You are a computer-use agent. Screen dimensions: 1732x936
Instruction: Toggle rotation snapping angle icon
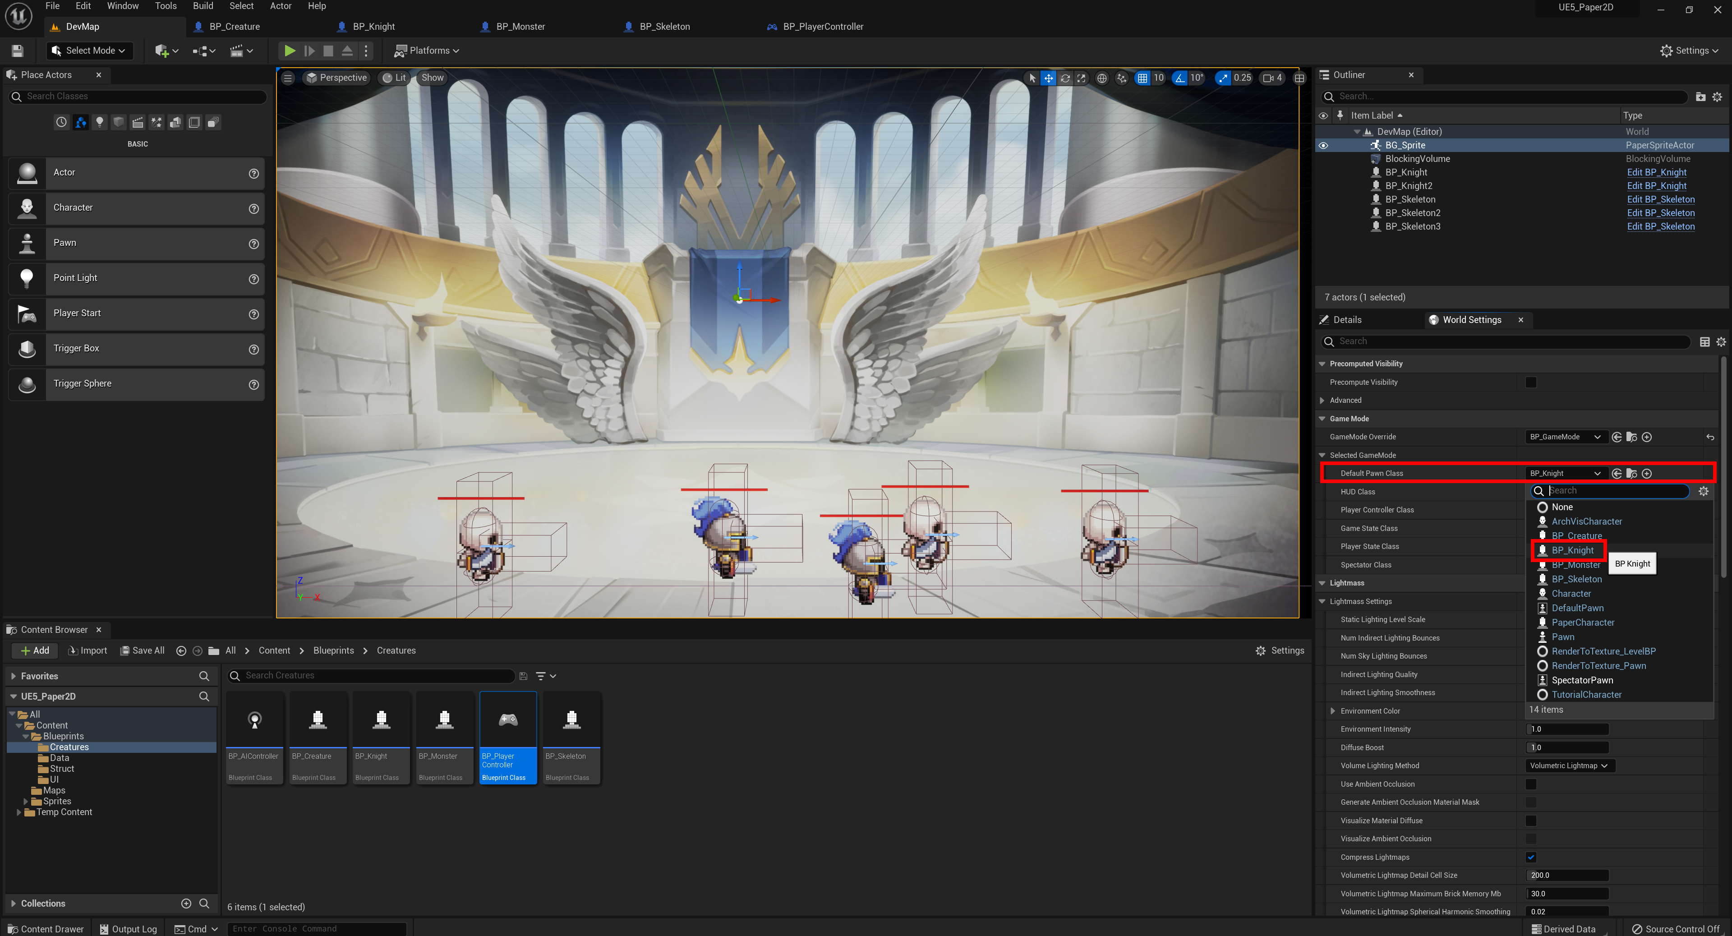1180,78
